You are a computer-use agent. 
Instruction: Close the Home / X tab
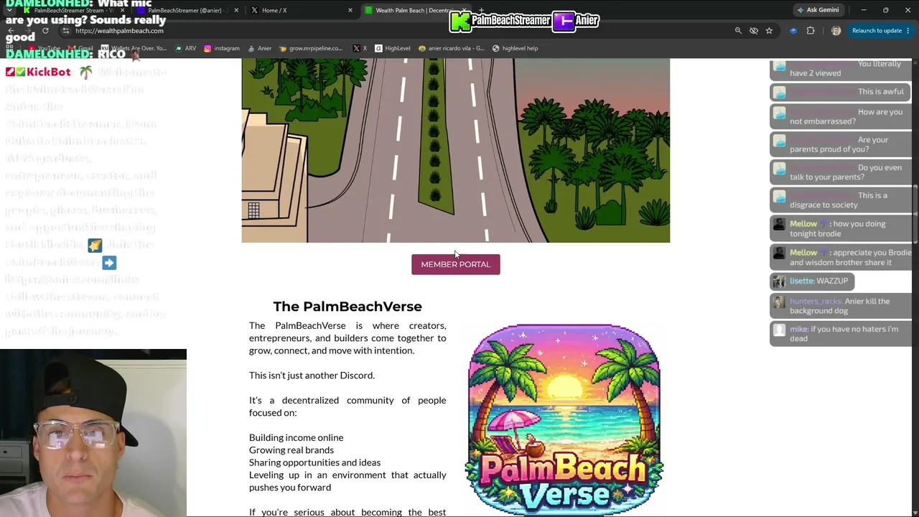pos(350,10)
